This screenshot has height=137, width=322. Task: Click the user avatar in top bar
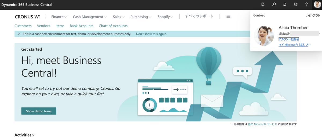(x=317, y=5)
